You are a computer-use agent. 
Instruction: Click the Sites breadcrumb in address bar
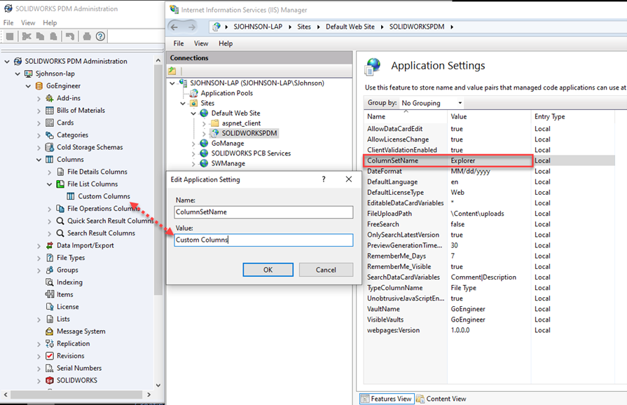[304, 27]
